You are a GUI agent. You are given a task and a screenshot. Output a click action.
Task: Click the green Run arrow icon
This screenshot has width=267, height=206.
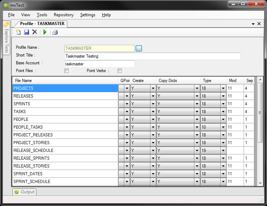(x=45, y=32)
